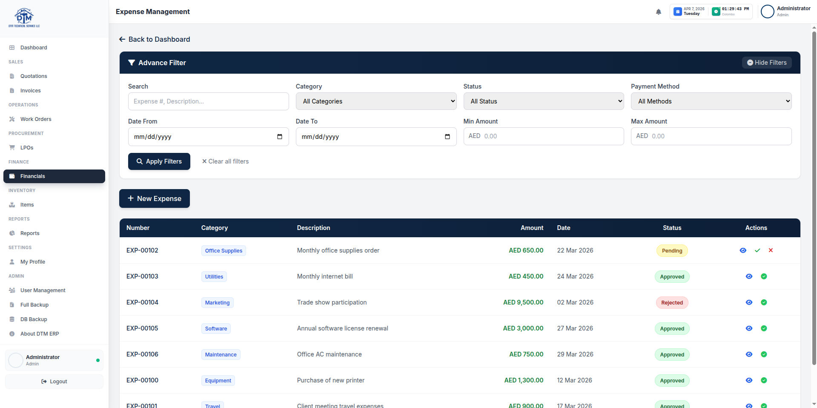Viewport: 817px width, 408px height.
Task: Open the Payment Method dropdown
Action: coord(711,101)
